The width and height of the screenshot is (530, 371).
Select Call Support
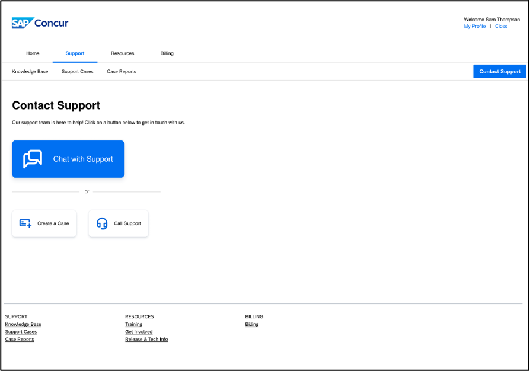click(x=118, y=223)
